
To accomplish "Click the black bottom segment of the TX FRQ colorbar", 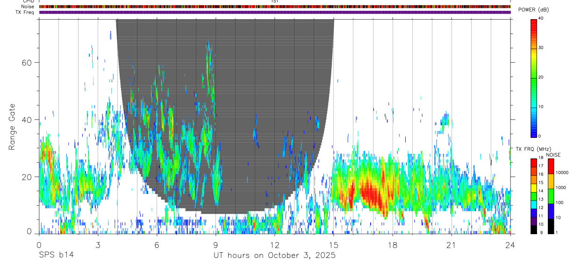I will click(x=534, y=229).
